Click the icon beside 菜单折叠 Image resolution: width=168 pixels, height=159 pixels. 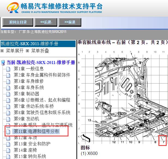pos(28,51)
